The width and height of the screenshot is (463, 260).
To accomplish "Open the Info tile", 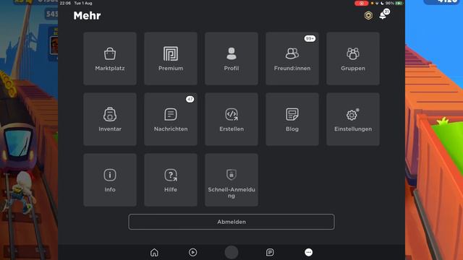I will pyautogui.click(x=110, y=180).
